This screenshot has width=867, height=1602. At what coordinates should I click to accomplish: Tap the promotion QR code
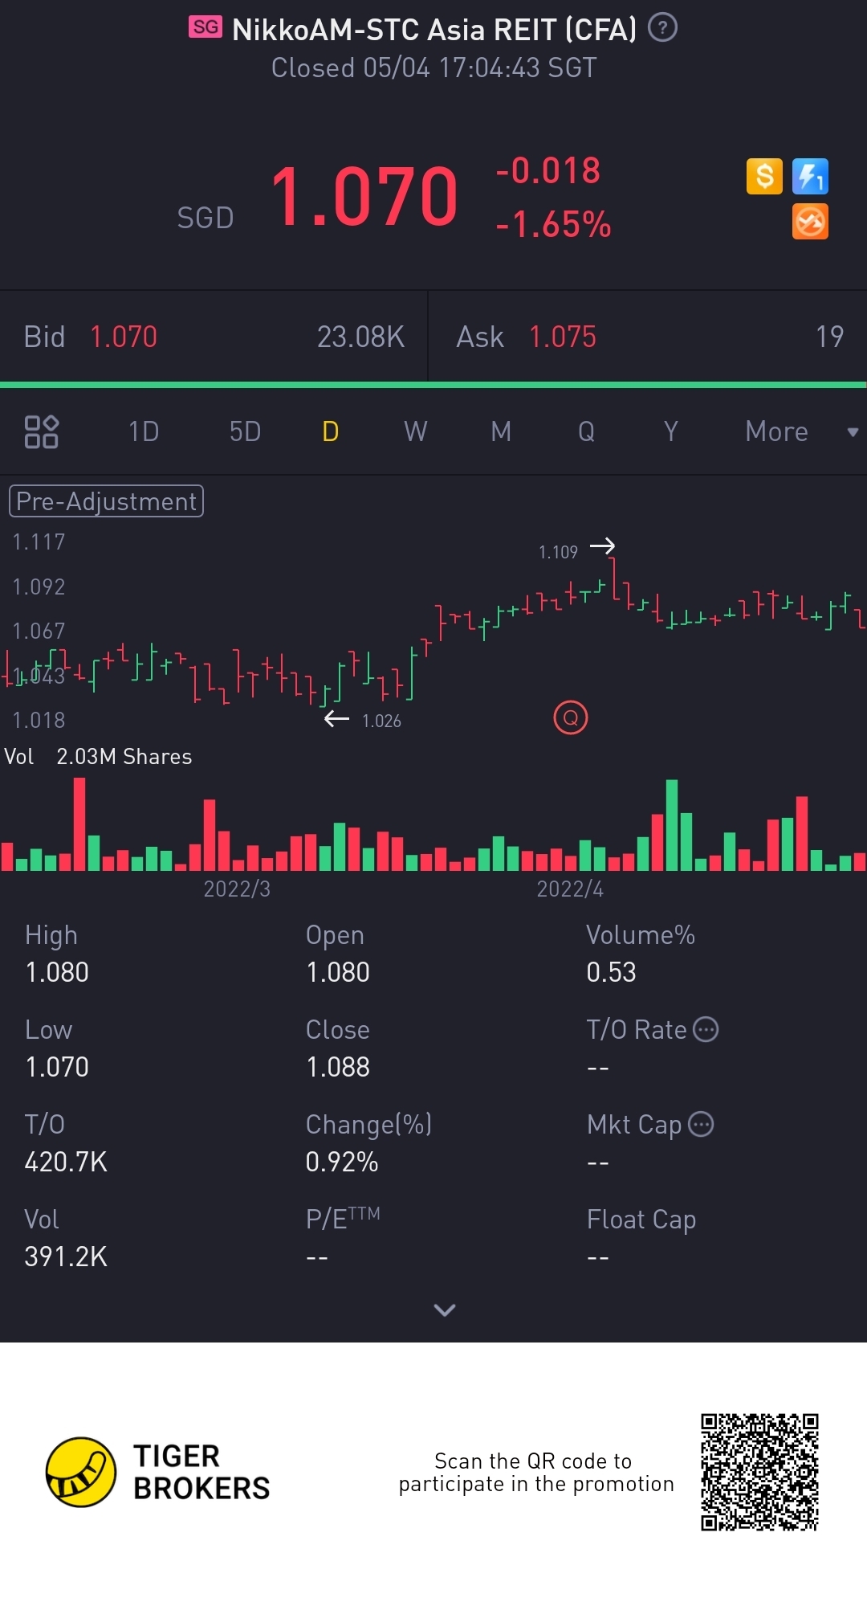pos(759,1472)
